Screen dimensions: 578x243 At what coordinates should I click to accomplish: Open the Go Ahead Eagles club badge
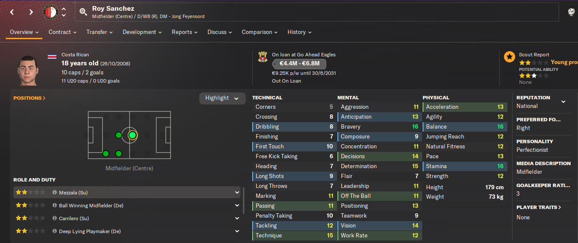tap(263, 58)
